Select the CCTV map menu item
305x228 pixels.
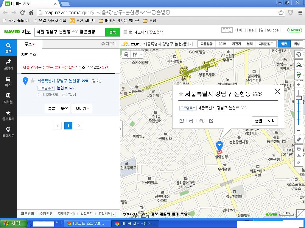click(222, 44)
